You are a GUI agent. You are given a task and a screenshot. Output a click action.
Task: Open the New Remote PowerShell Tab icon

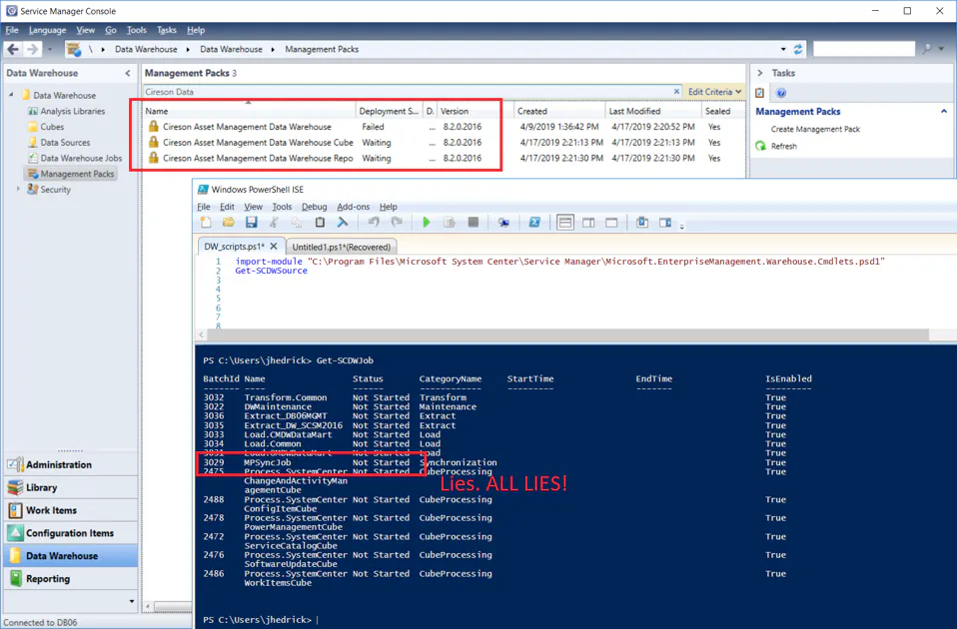(x=502, y=223)
